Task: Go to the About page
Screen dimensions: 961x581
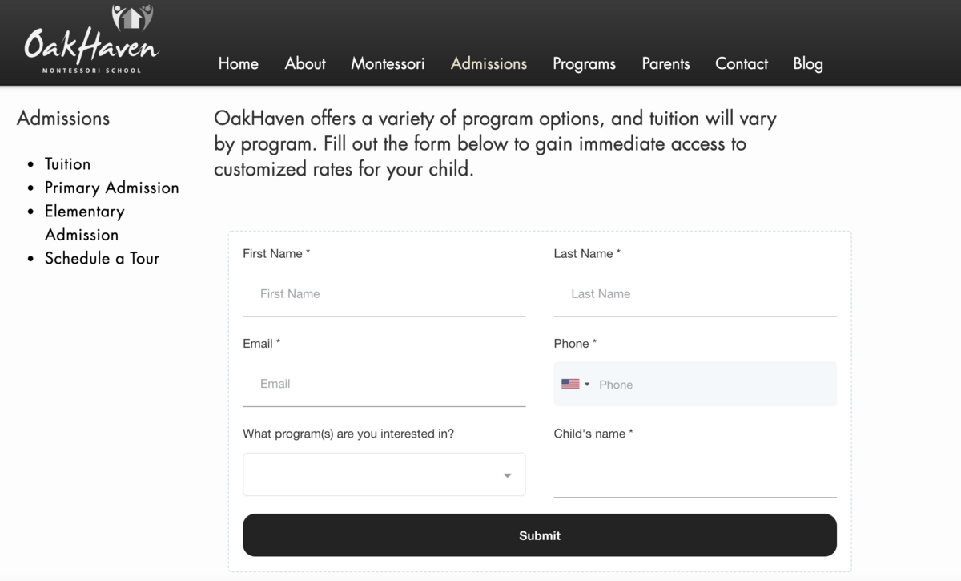Action: click(x=305, y=64)
